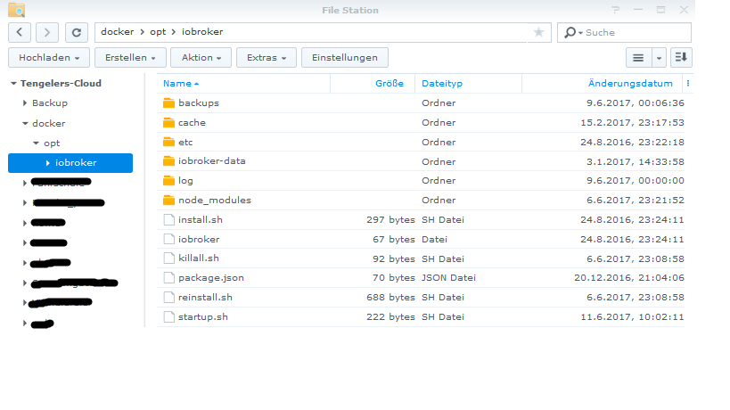730x410 pixels.
Task: Select the iobroker-data folder name
Action: (212, 161)
